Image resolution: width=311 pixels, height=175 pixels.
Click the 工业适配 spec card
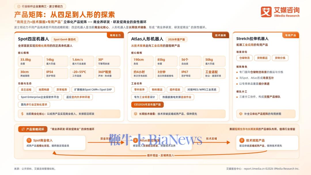coord(214,73)
